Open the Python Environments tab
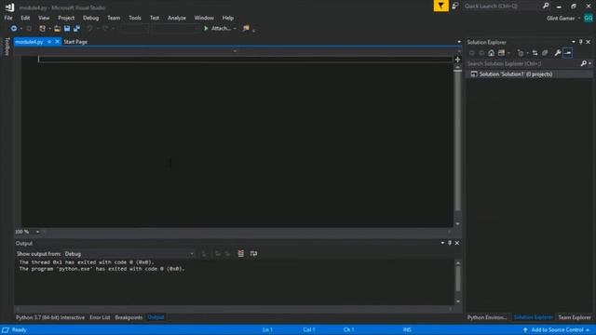Image resolution: width=596 pixels, height=335 pixels. tap(487, 317)
